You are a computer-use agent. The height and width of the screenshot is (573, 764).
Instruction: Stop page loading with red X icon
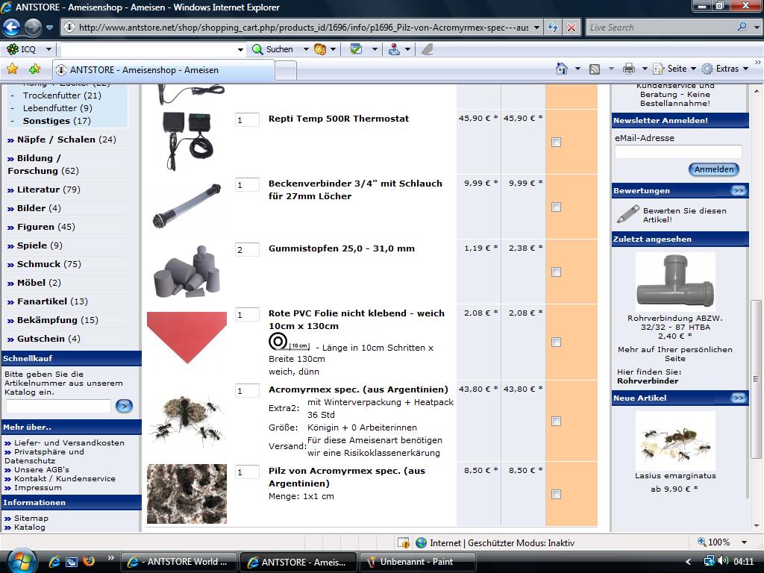572,28
